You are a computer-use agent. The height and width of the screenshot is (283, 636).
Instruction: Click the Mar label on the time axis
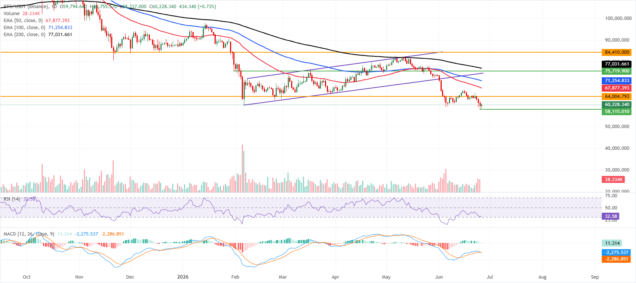click(283, 277)
